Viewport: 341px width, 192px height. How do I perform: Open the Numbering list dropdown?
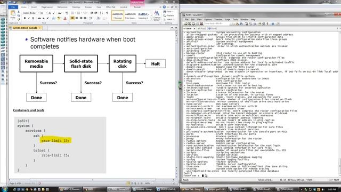coord(82,13)
